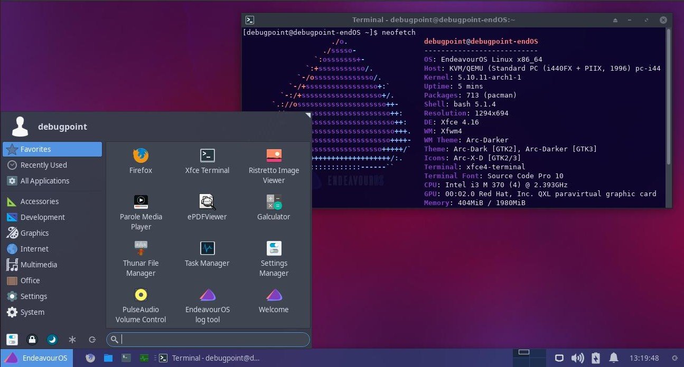The image size is (684, 367).
Task: Click the 'Terminal Font: Source Code Pro 10' line
Action: pos(494,176)
